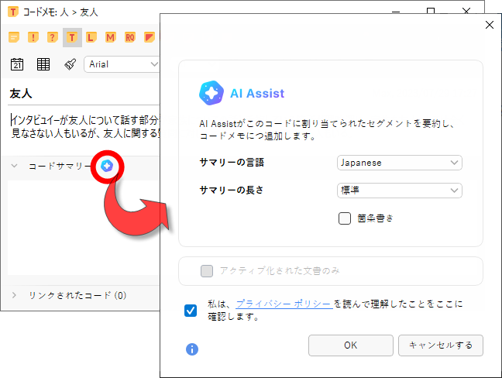Collapse the コードサマリー section
Screen dimensions: 502x378
[14, 166]
